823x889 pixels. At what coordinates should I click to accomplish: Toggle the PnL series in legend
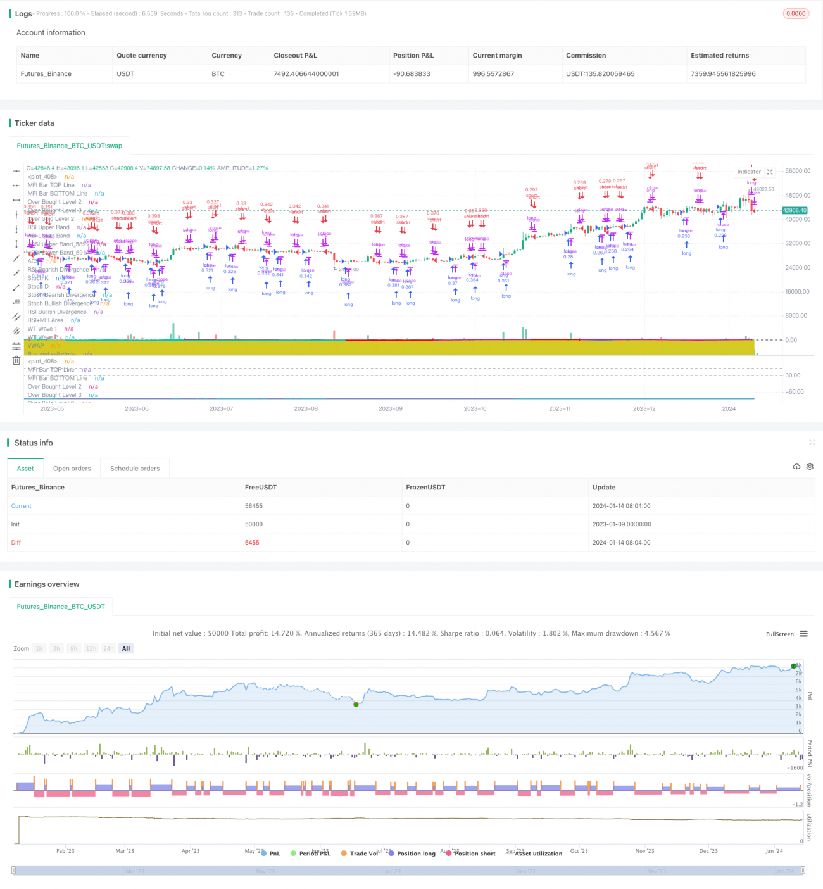[270, 854]
